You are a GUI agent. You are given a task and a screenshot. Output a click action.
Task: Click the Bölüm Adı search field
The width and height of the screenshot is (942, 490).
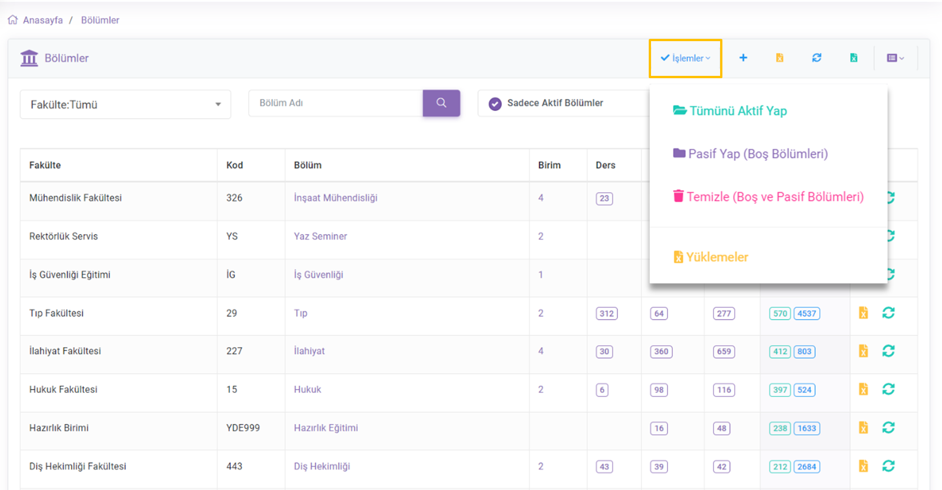(x=336, y=103)
